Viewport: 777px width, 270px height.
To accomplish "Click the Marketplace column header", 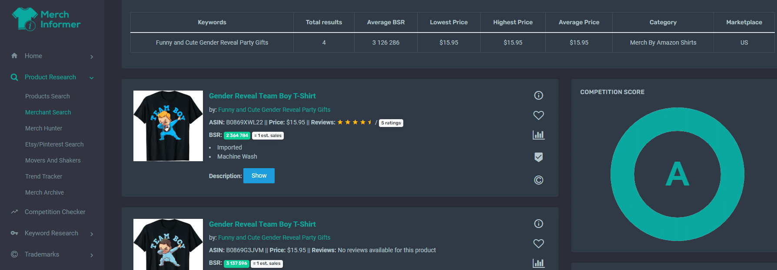I will 744,22.
